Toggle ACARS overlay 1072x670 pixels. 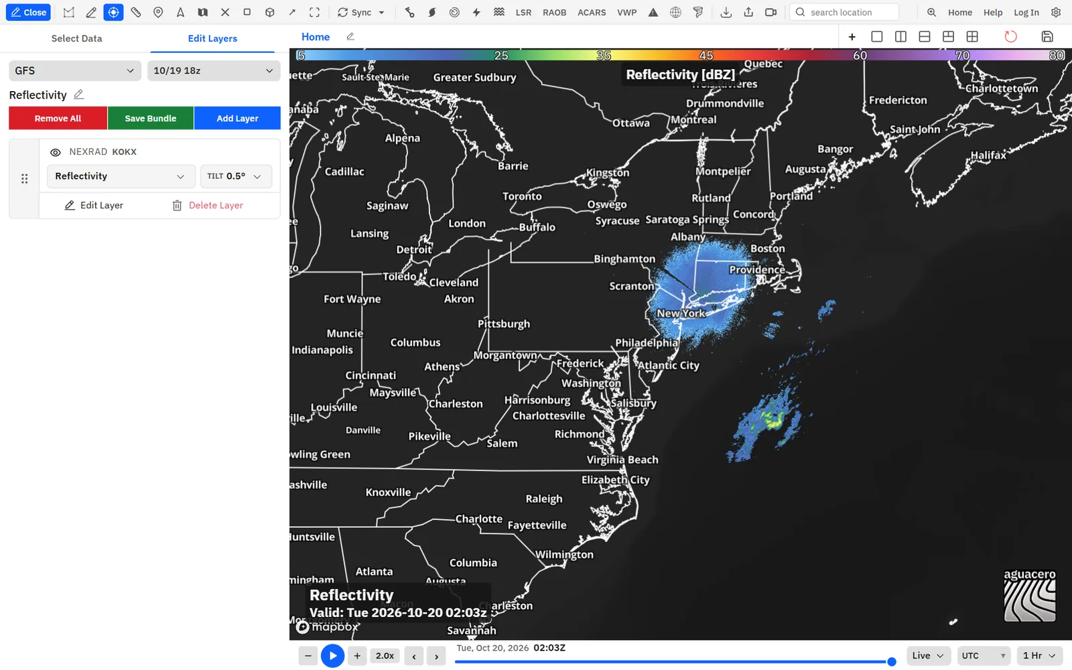pyautogui.click(x=592, y=12)
